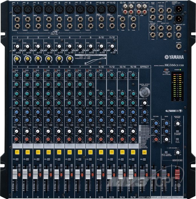Viewport: 196px width, 199px height.
Task: Click channel 7 white EFFECT send knob
Action: [80, 131]
